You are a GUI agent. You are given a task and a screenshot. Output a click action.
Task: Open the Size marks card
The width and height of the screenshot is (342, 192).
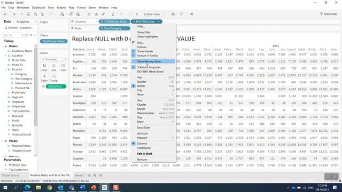click(x=53, y=68)
